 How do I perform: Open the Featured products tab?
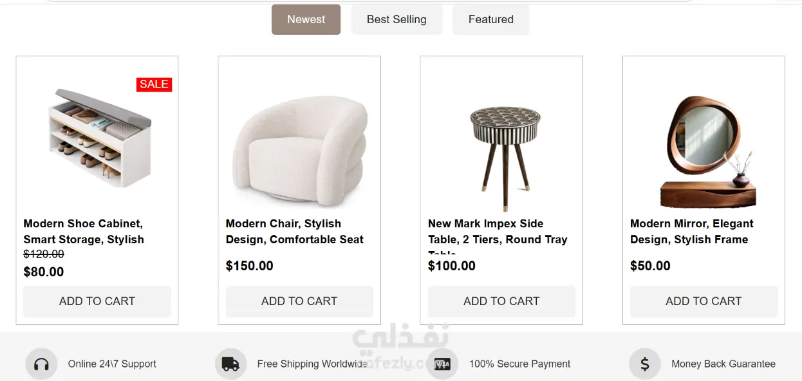click(x=490, y=19)
